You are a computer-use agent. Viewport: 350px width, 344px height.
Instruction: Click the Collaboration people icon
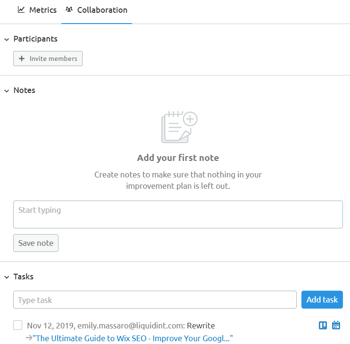click(x=69, y=9)
